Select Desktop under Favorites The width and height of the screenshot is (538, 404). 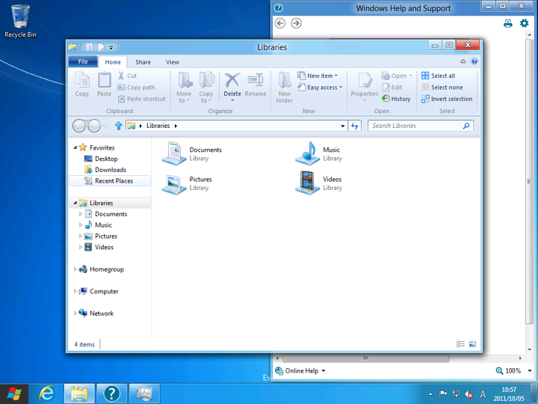point(101,159)
